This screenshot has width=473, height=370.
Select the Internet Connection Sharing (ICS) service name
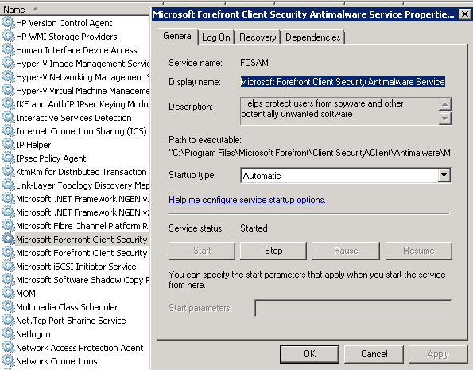click(x=81, y=131)
